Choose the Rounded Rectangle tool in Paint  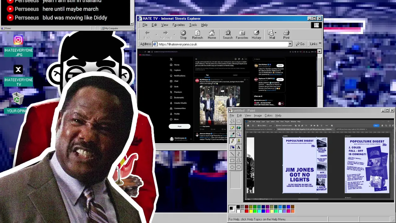click(239, 167)
